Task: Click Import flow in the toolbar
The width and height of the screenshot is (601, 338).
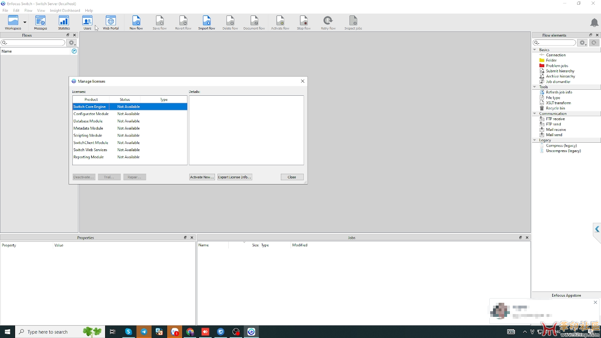Action: pyautogui.click(x=207, y=23)
